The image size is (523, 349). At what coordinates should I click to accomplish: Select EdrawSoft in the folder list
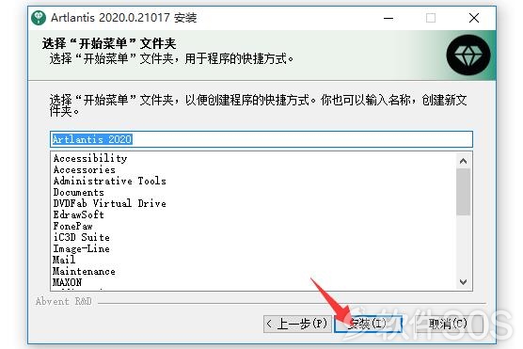click(78, 214)
